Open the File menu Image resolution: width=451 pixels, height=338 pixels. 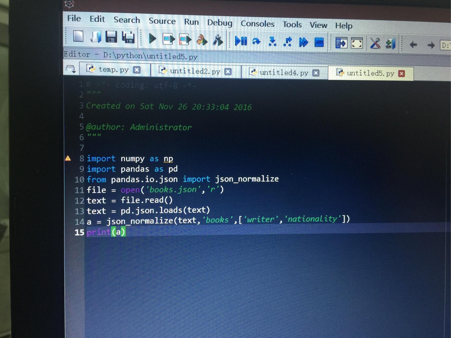(x=74, y=18)
